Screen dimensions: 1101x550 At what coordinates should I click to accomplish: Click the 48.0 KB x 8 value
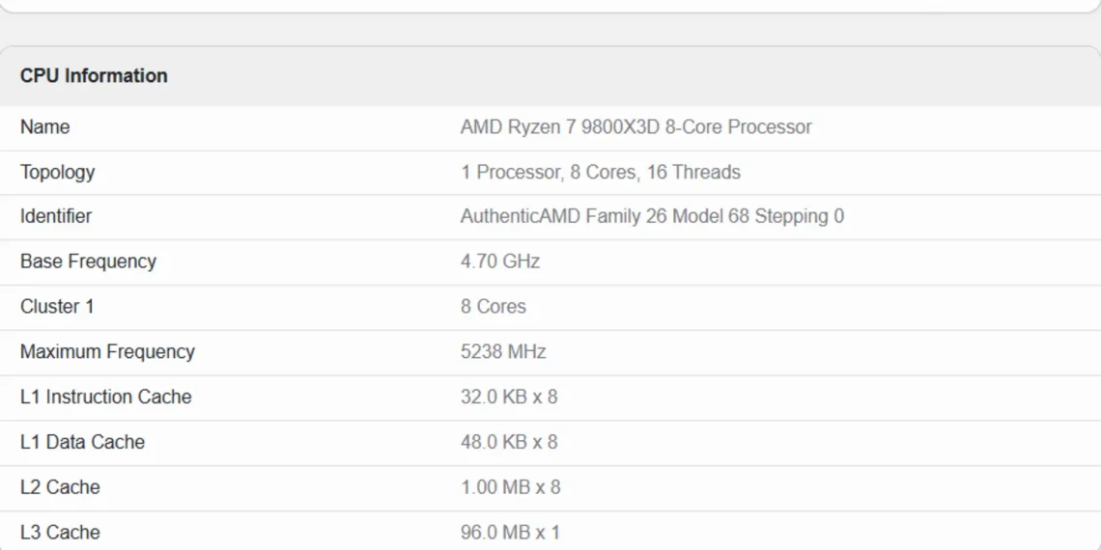click(x=509, y=442)
